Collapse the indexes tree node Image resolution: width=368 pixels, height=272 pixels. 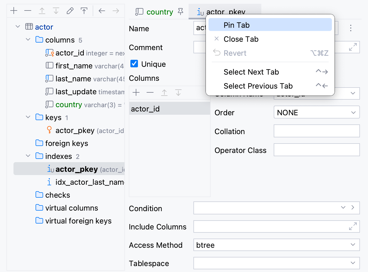[28, 156]
